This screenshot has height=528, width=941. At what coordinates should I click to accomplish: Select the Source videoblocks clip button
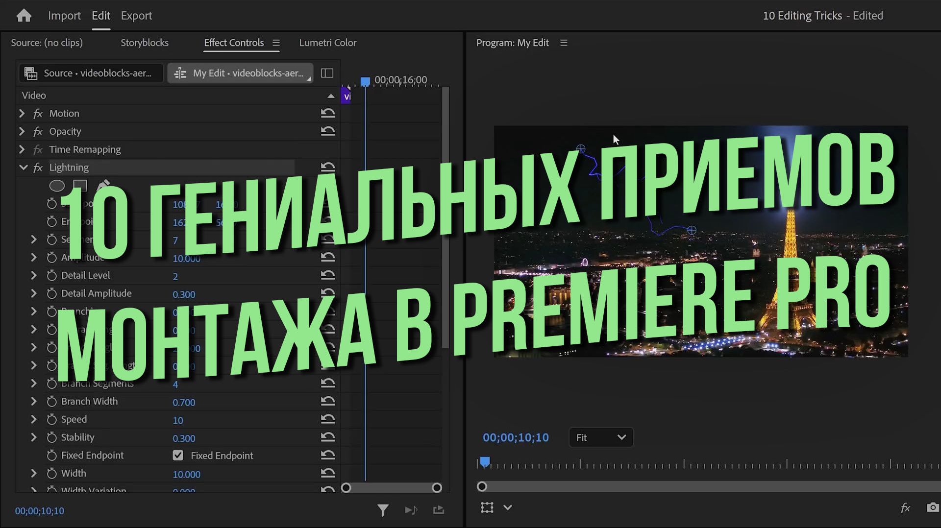click(x=91, y=73)
